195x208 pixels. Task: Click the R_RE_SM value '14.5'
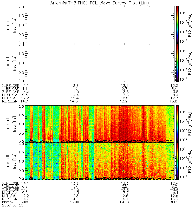(74, 101)
